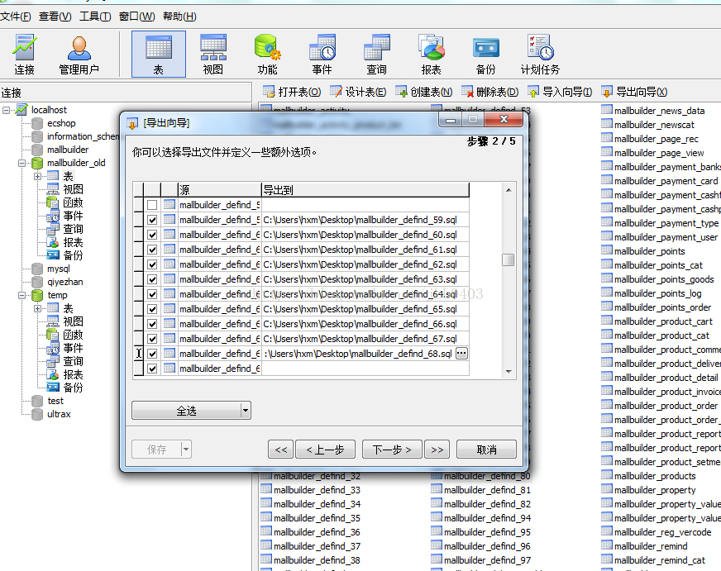Click the 全选 (Select All) button

pos(186,410)
